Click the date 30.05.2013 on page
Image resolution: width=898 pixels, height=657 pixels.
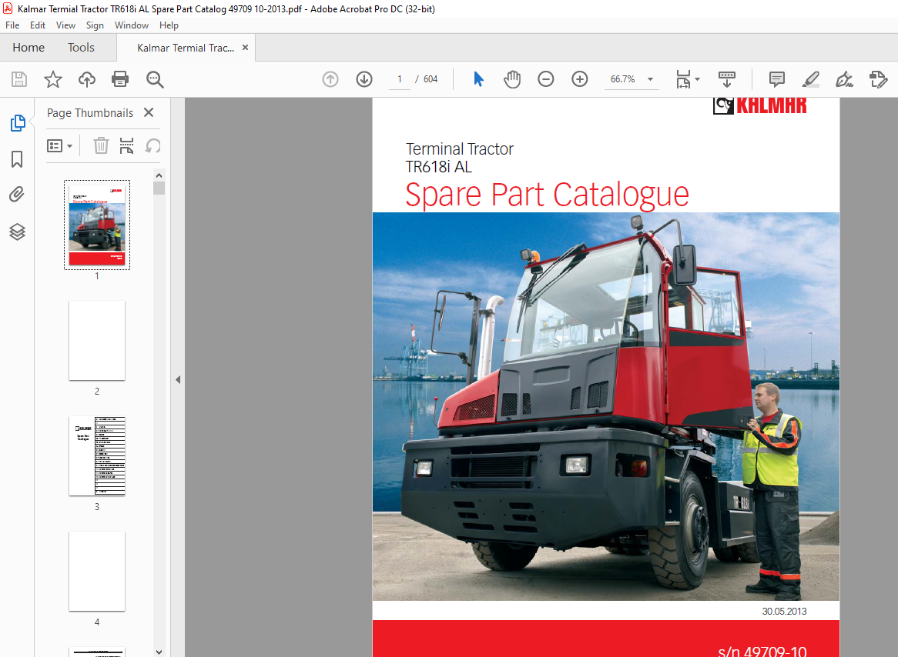[784, 611]
